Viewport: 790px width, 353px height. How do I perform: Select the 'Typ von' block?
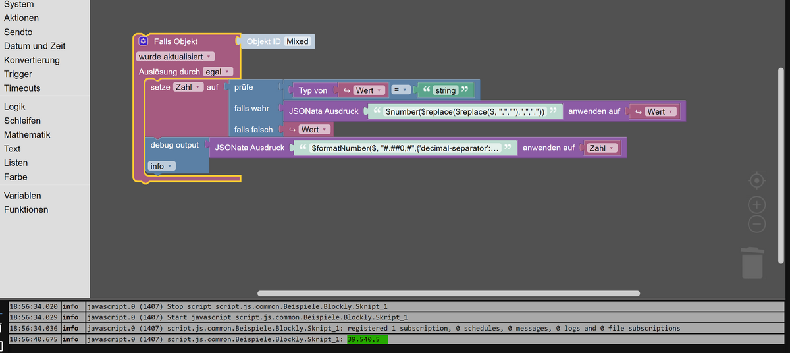tap(313, 90)
